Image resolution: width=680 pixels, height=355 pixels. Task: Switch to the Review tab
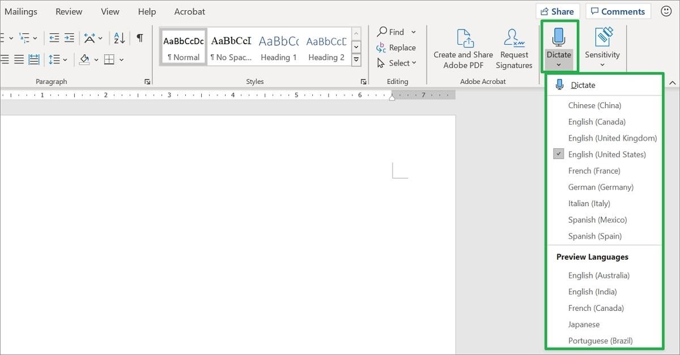[x=69, y=11]
